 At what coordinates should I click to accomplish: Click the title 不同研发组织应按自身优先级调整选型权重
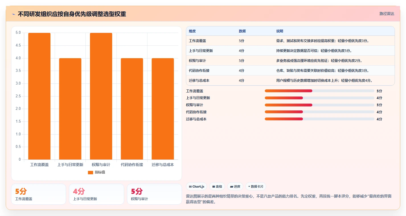(x=72, y=14)
